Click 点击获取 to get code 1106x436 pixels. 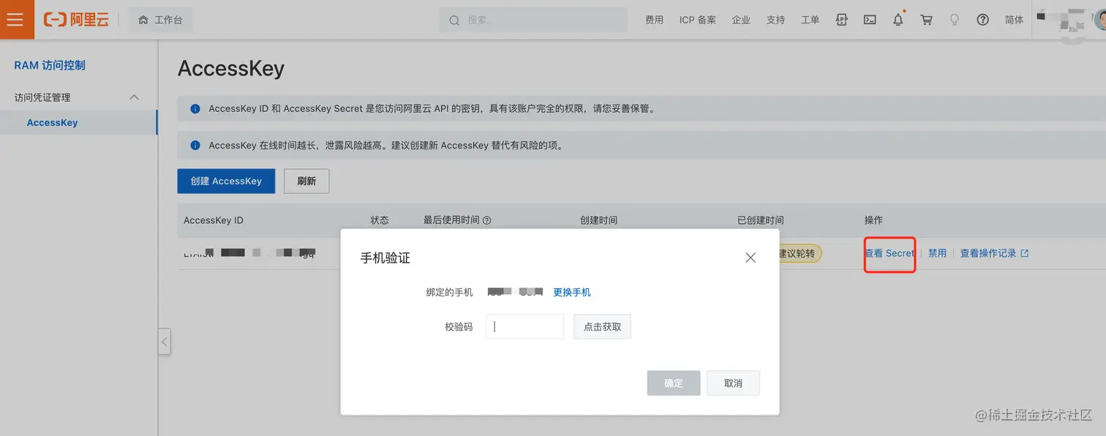click(x=602, y=326)
